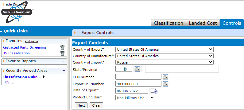Search Export HS Number magnifier icon
Image resolution: width=244 pixels, height=110 pixels.
(x=165, y=84)
